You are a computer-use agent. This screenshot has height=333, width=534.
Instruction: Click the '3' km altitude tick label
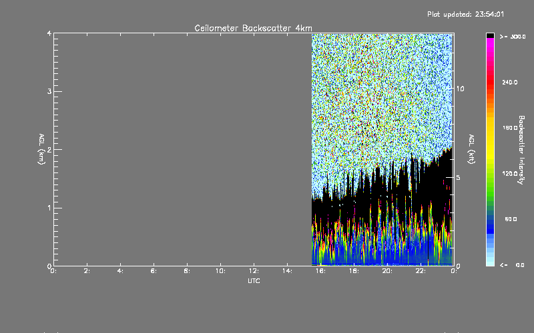49,92
